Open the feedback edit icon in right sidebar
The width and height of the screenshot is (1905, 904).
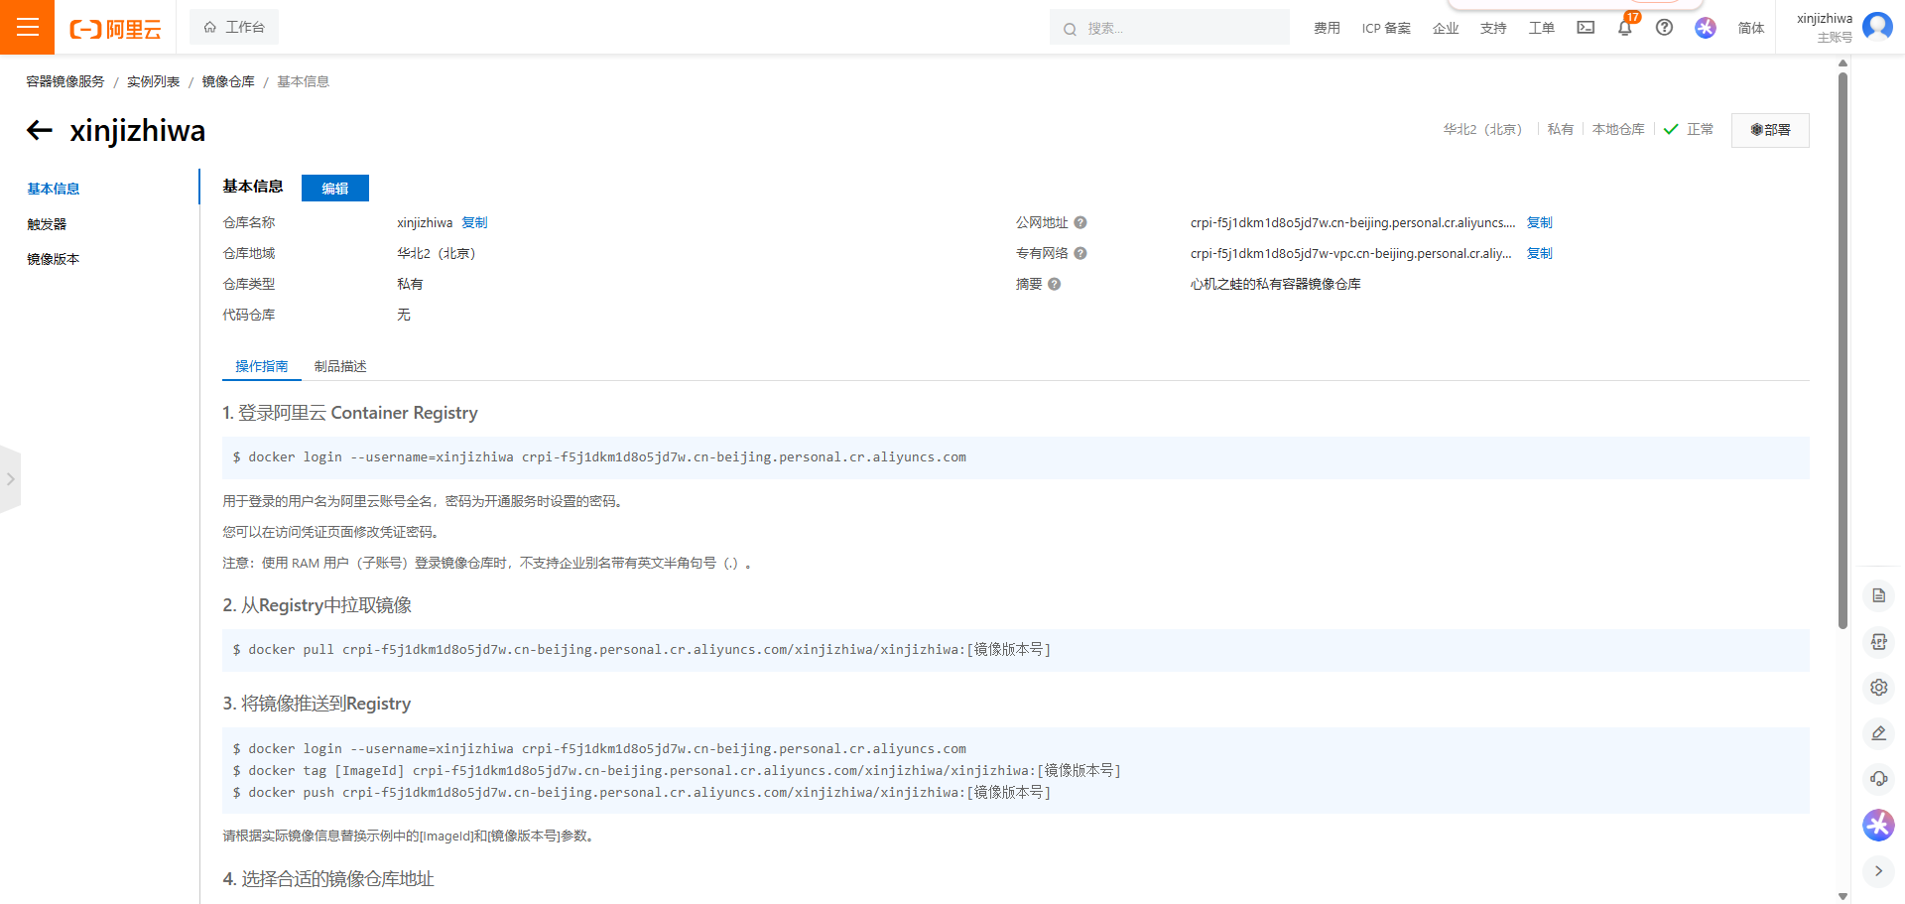pyautogui.click(x=1878, y=732)
